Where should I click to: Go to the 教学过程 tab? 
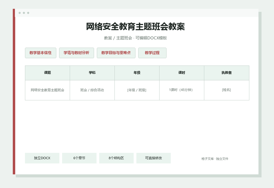152,53
